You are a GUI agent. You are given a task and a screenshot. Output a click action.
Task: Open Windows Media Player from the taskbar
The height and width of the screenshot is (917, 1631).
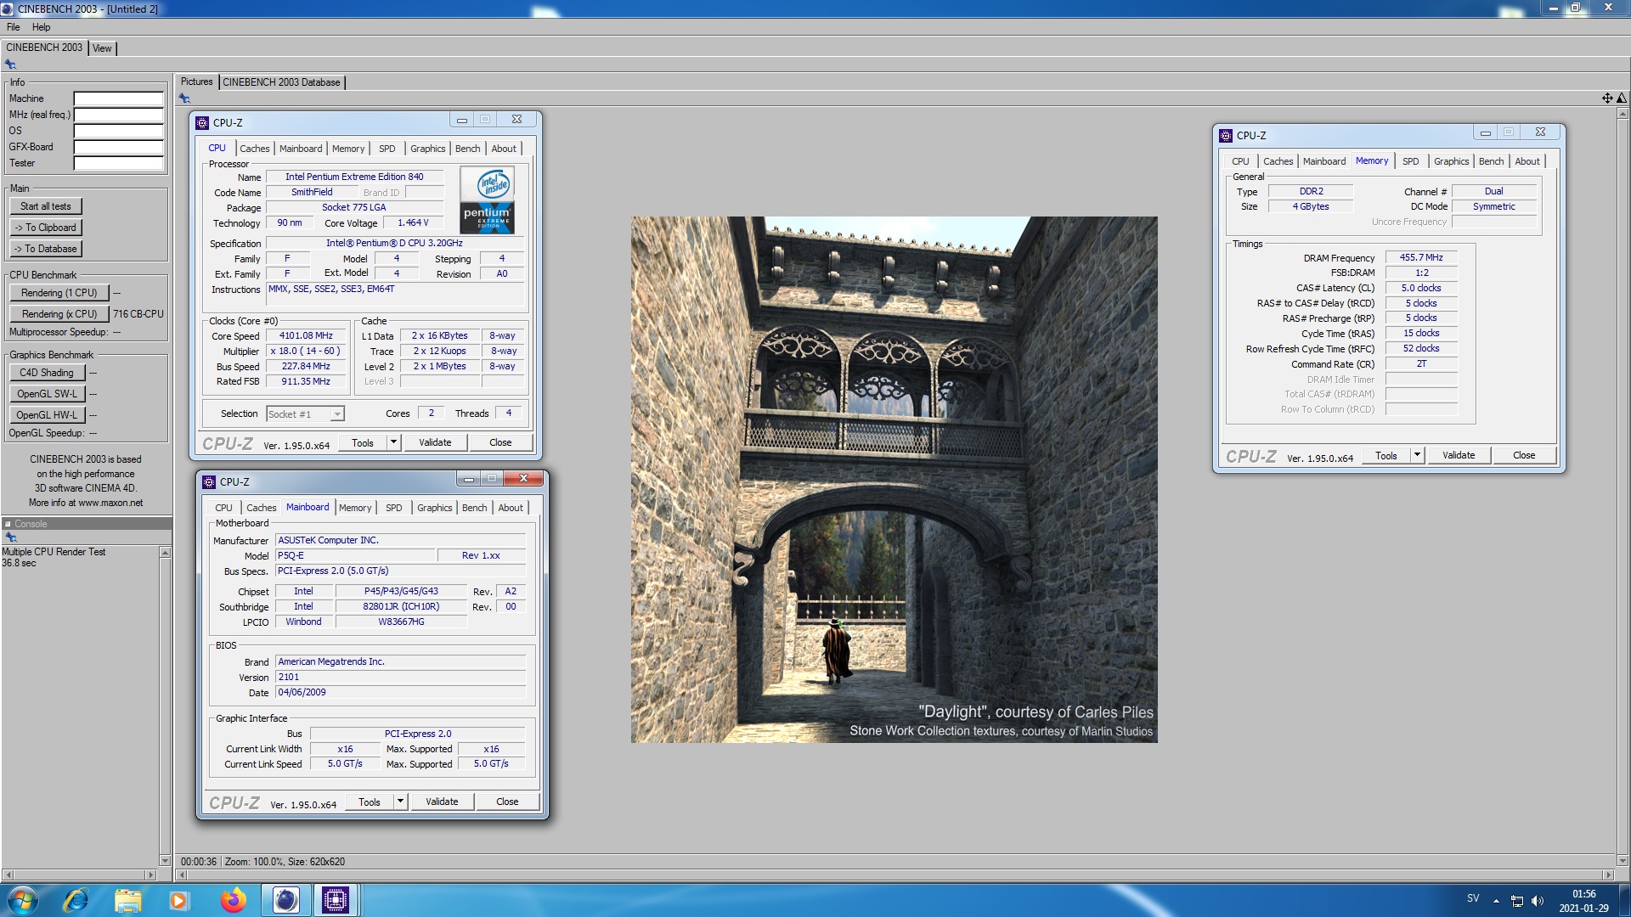pos(178,900)
